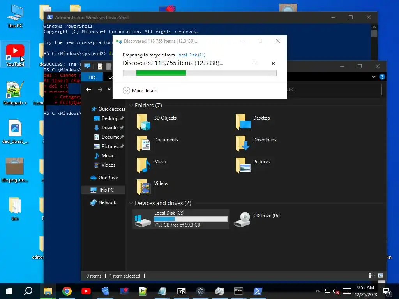The height and width of the screenshot is (299, 399).
Task: Pause the recycle operation
Action: click(x=255, y=63)
